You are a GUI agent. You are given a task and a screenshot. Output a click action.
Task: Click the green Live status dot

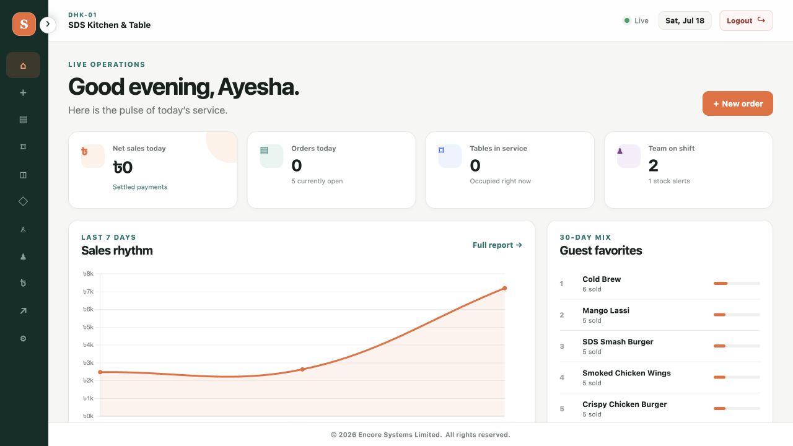[626, 20]
